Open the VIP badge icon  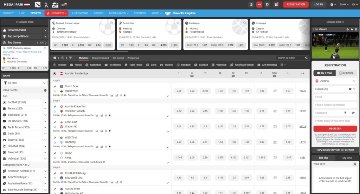(259, 4)
